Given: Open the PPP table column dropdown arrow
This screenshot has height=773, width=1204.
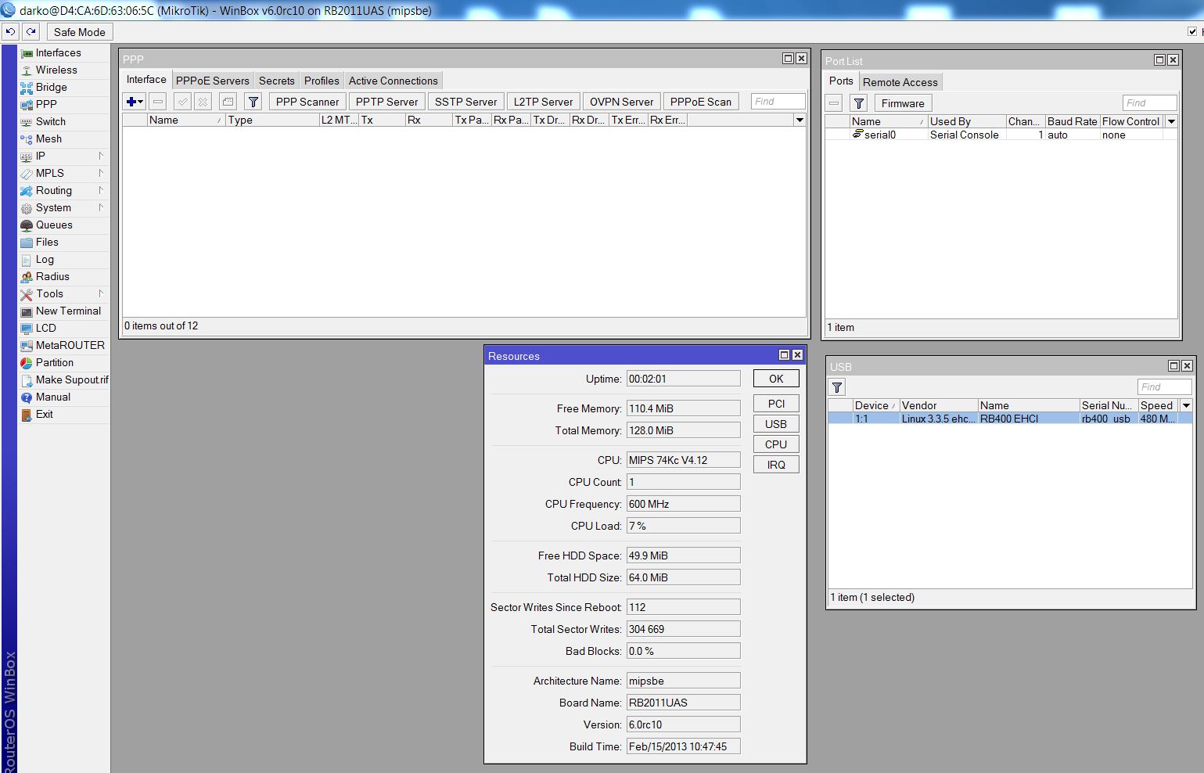Looking at the screenshot, I should point(800,120).
